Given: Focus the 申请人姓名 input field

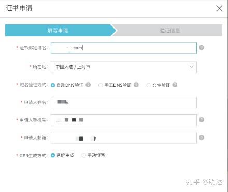Looking at the screenshot, I should pyautogui.click(x=124, y=102).
